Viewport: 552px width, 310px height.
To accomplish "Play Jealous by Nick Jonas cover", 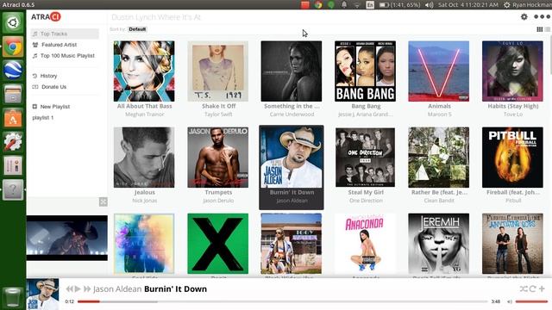I will coord(144,158).
